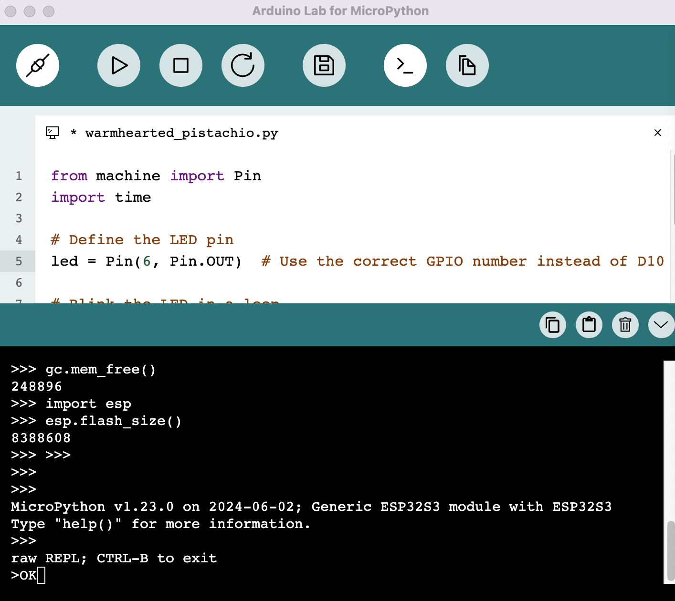
Task: Paste into terminal with clipboard icon
Action: click(589, 325)
